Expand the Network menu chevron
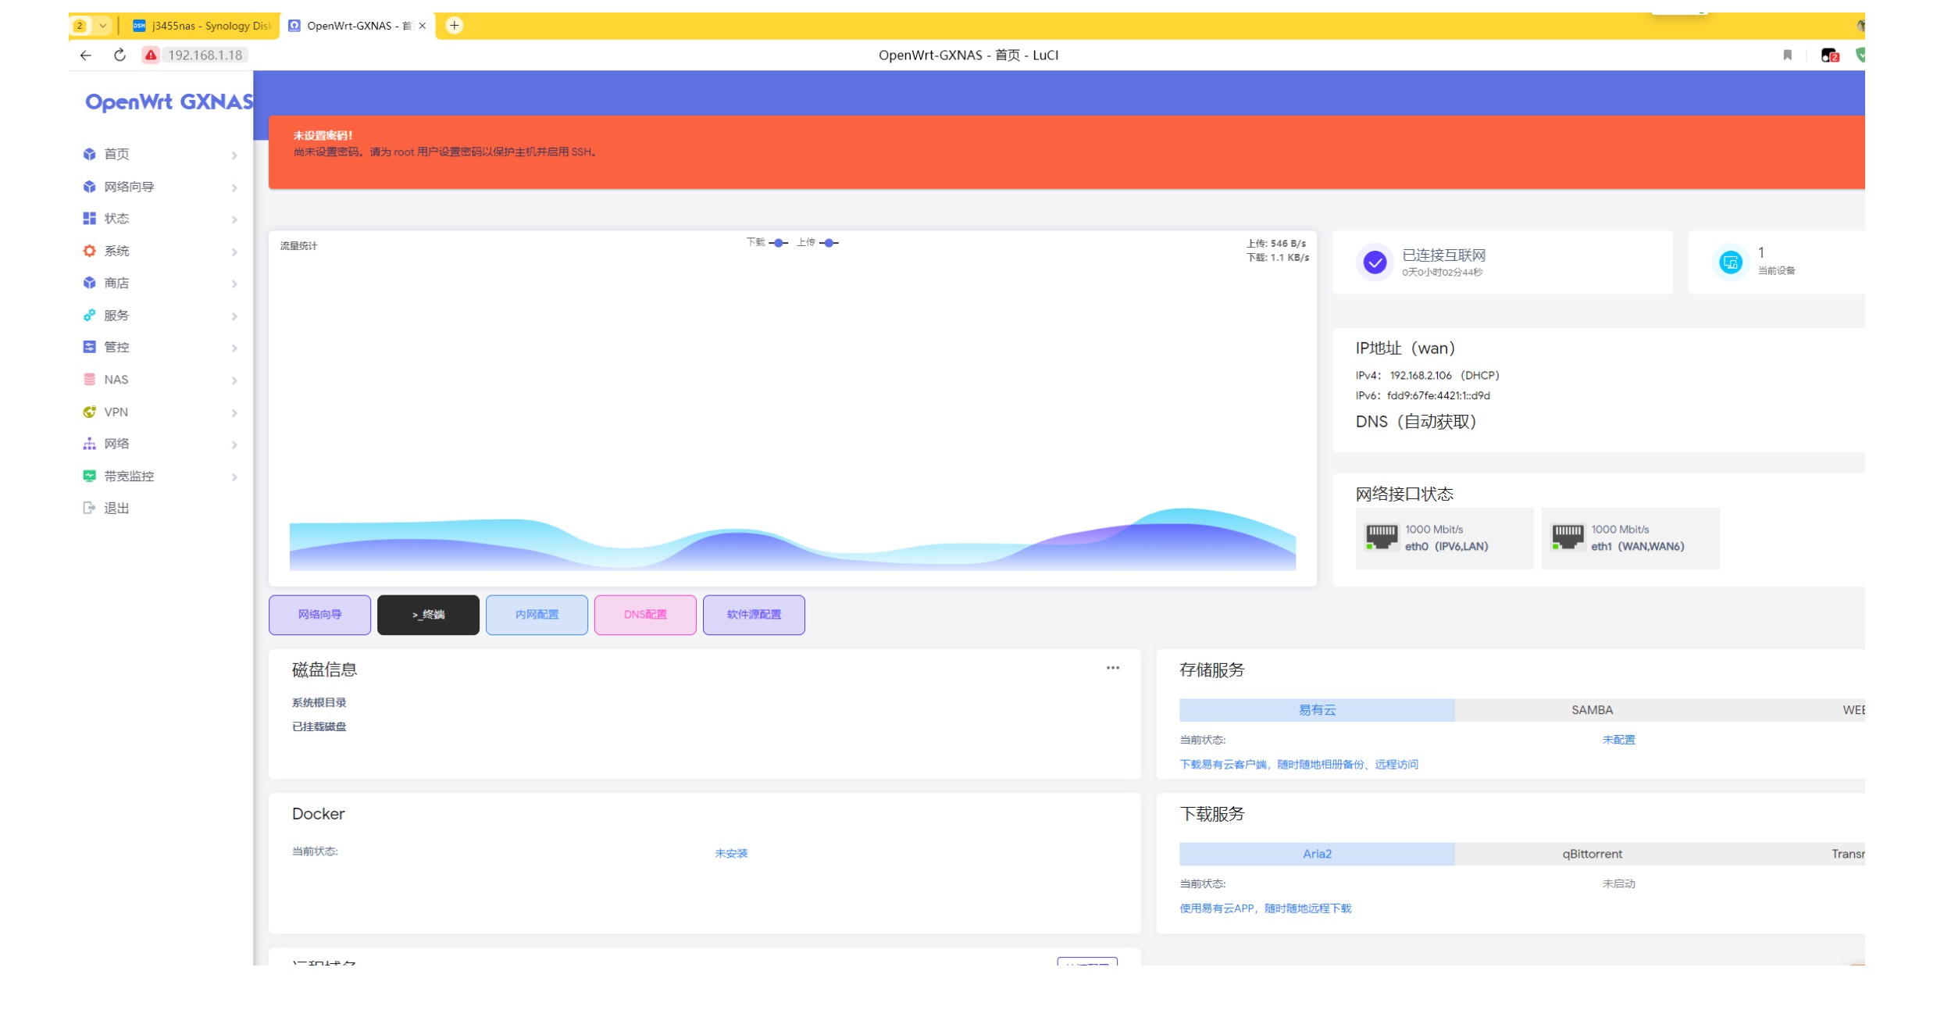Image resolution: width=1937 pixels, height=1028 pixels. point(234,444)
